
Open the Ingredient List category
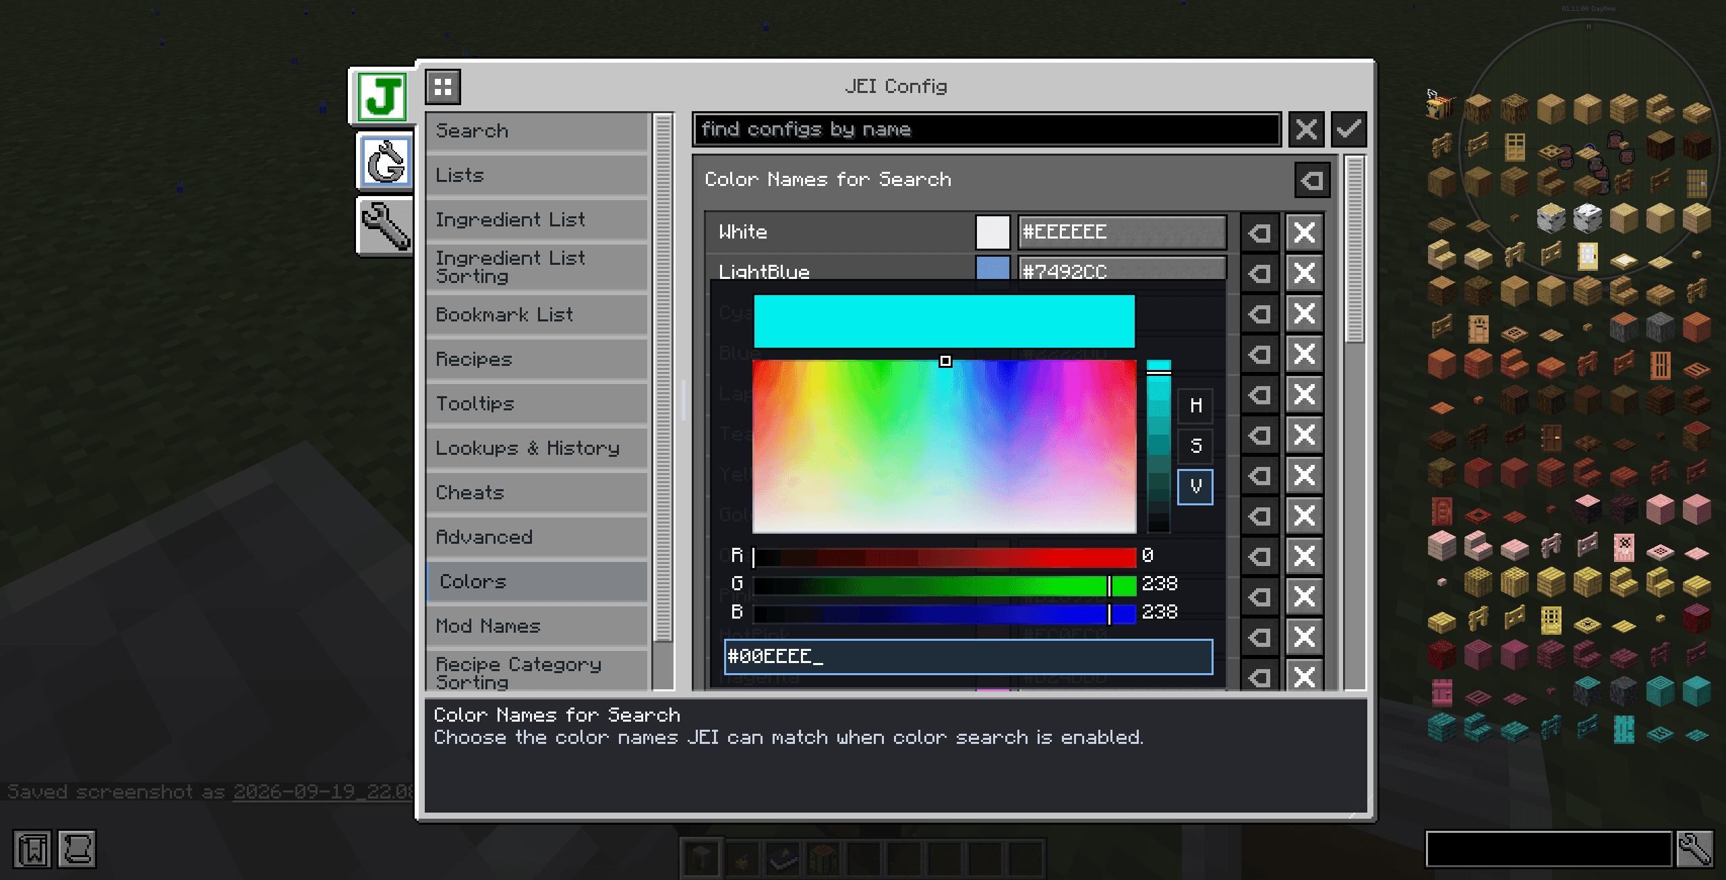[537, 220]
